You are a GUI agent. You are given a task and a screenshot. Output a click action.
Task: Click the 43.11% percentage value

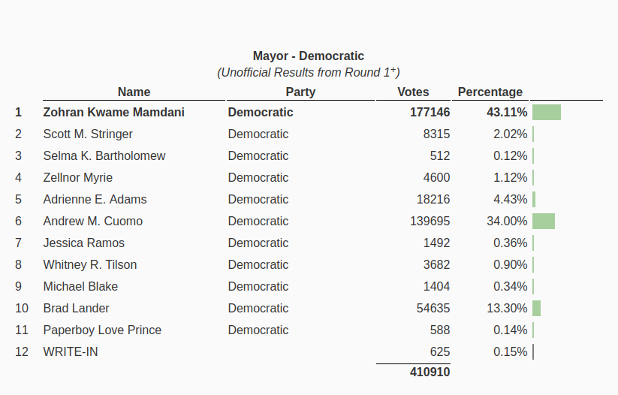click(507, 113)
